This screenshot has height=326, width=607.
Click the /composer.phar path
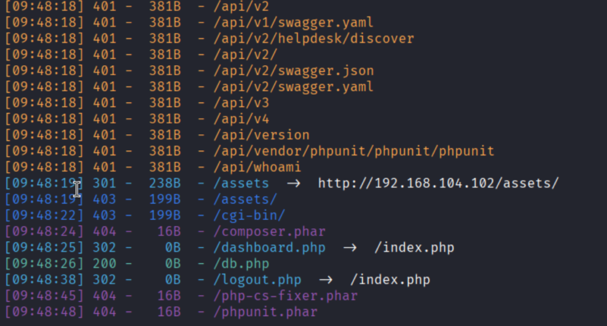click(270, 231)
